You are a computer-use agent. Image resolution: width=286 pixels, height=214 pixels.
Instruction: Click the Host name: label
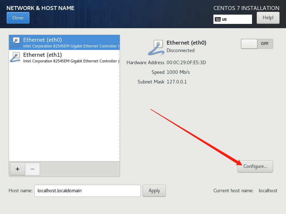(20, 190)
